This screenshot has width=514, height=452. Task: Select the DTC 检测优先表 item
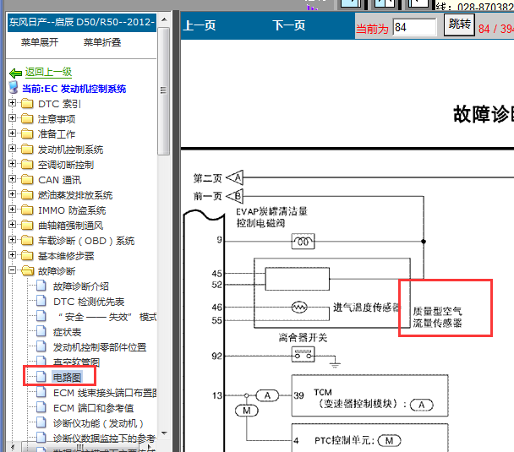click(x=89, y=302)
